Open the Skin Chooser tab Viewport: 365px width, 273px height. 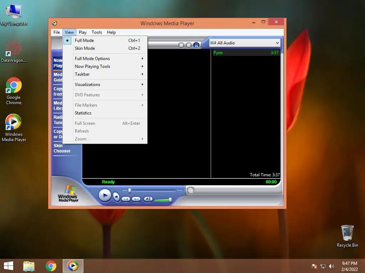point(62,148)
